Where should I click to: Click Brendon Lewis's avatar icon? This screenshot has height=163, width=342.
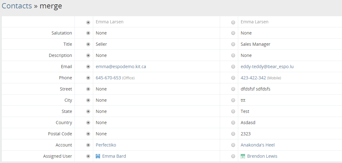[243, 156]
